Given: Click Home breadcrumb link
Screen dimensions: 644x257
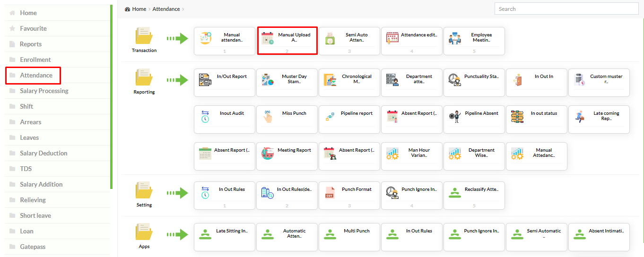Looking at the screenshot, I should [139, 9].
